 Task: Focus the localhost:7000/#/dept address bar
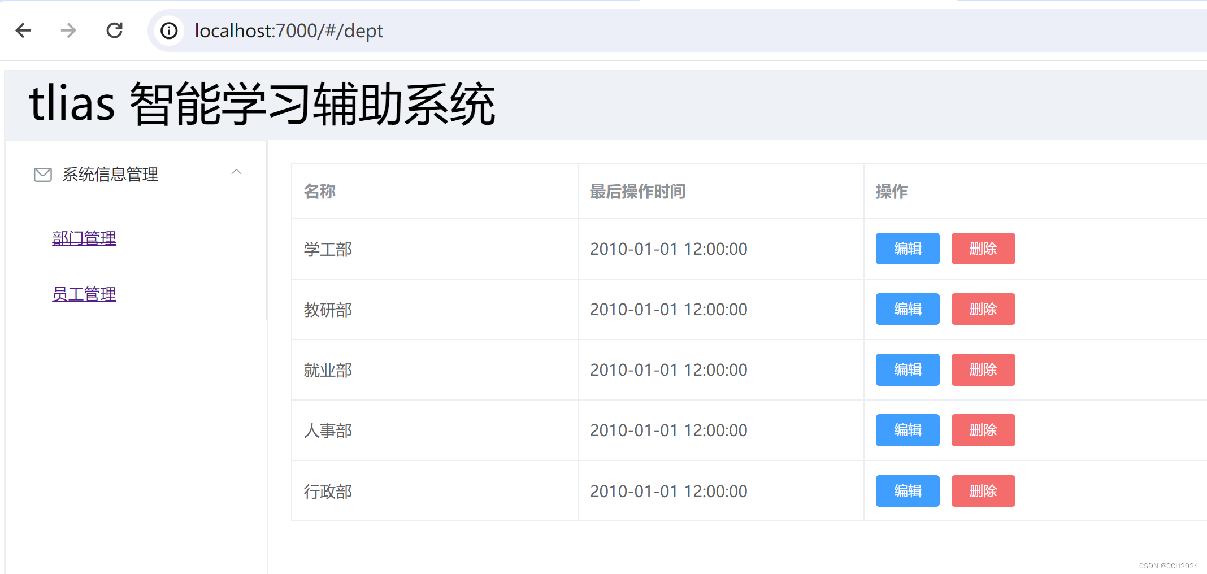click(678, 31)
